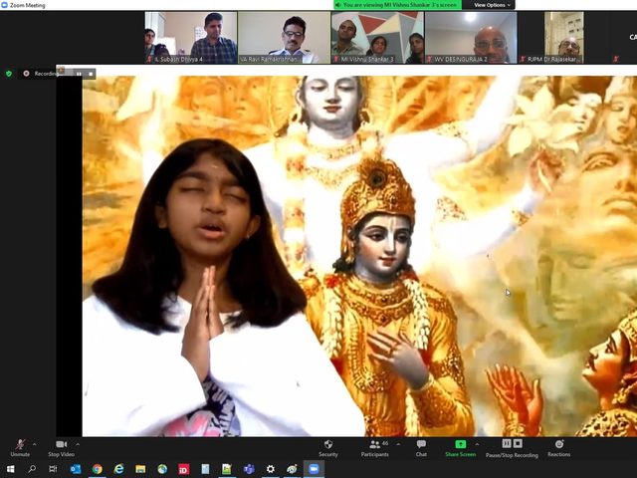Expand arrow next to Participants
Screen dimensions: 637x478
click(398, 444)
